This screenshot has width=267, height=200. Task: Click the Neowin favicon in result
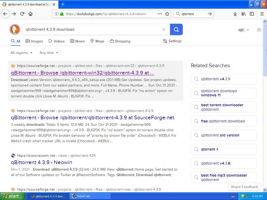tap(13, 155)
